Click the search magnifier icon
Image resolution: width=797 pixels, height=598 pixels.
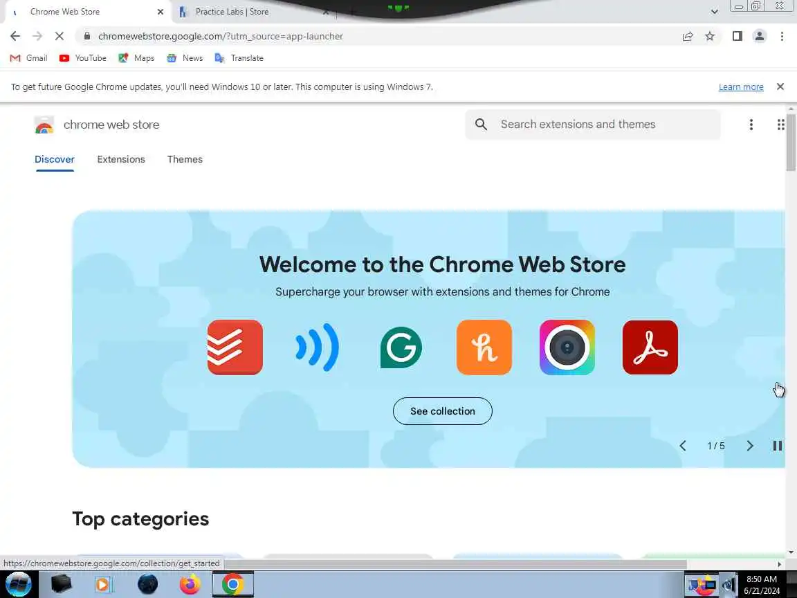(481, 124)
